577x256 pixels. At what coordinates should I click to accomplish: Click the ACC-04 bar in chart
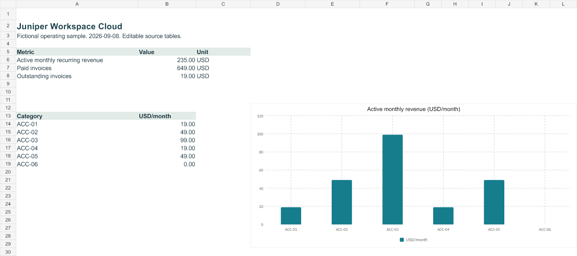click(x=443, y=216)
